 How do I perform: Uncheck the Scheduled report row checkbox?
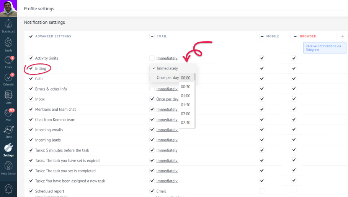click(x=31, y=191)
